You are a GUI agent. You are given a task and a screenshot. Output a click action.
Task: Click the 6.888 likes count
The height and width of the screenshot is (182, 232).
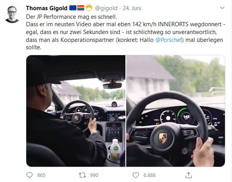coord(149,175)
